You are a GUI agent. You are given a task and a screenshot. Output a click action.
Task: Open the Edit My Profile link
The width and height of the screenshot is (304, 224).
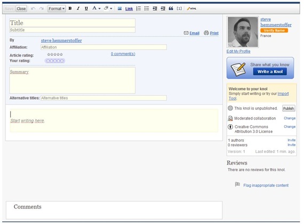pos(238,51)
